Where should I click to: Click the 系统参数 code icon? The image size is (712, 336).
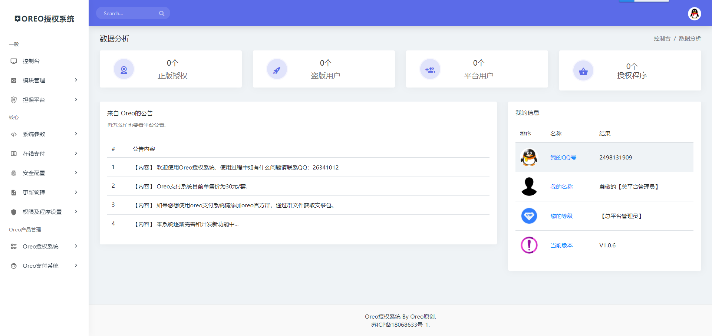(14, 134)
